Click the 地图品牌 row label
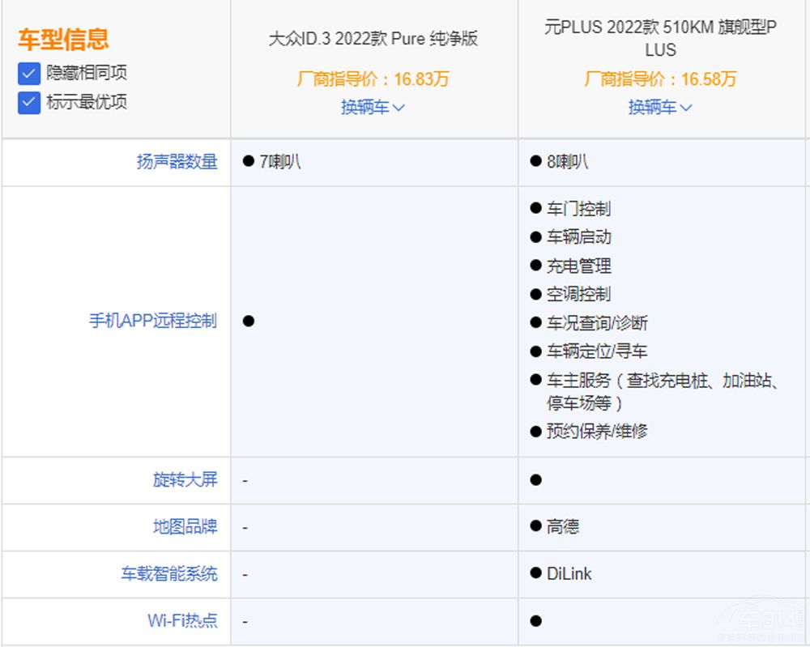The height and width of the screenshot is (647, 810). coord(185,526)
